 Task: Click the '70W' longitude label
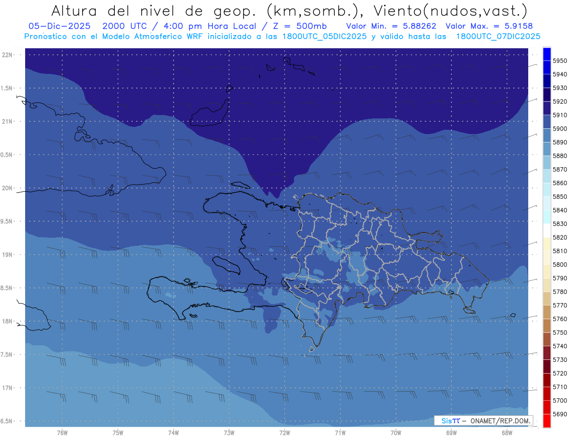click(396, 433)
